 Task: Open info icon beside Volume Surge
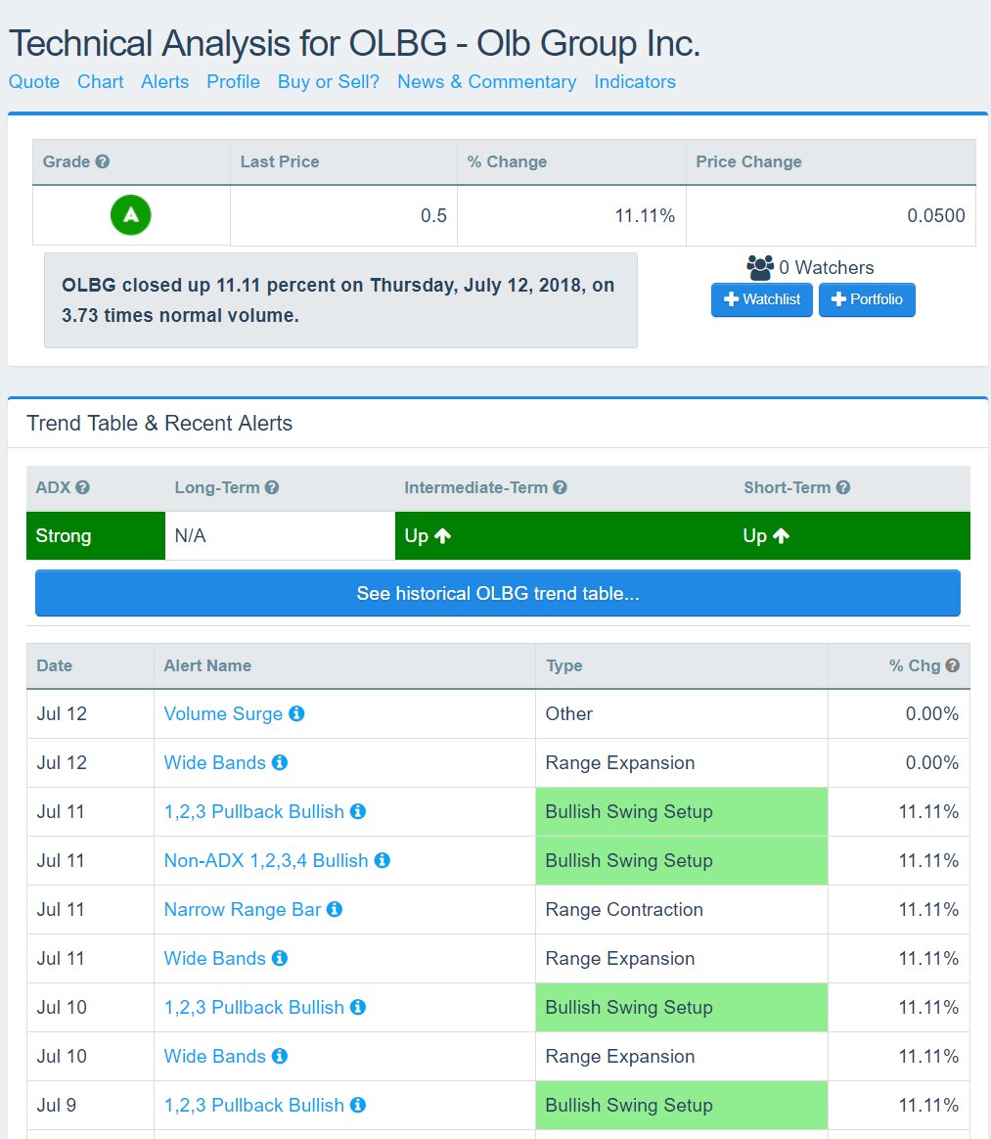[296, 713]
